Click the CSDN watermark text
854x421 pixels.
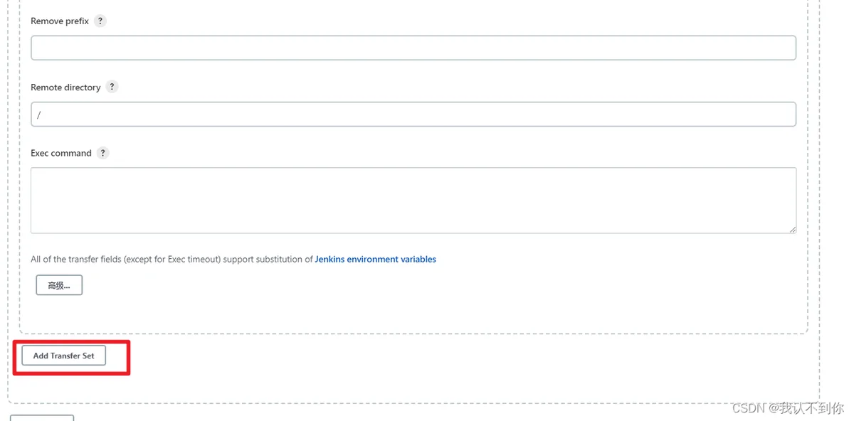[788, 408]
